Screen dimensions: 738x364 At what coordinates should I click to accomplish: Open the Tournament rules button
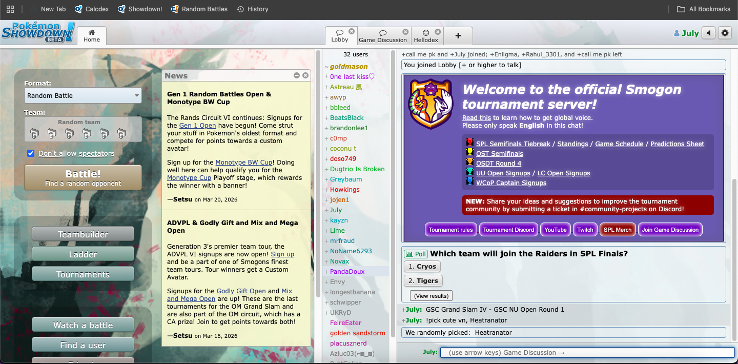point(451,230)
